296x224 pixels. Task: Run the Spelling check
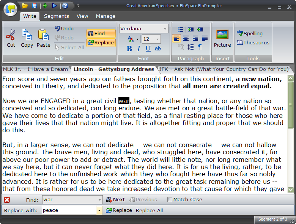point(250,34)
